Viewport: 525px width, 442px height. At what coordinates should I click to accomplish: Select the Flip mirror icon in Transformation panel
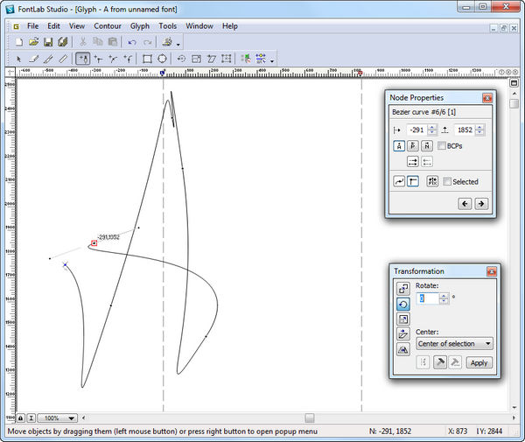[403, 349]
